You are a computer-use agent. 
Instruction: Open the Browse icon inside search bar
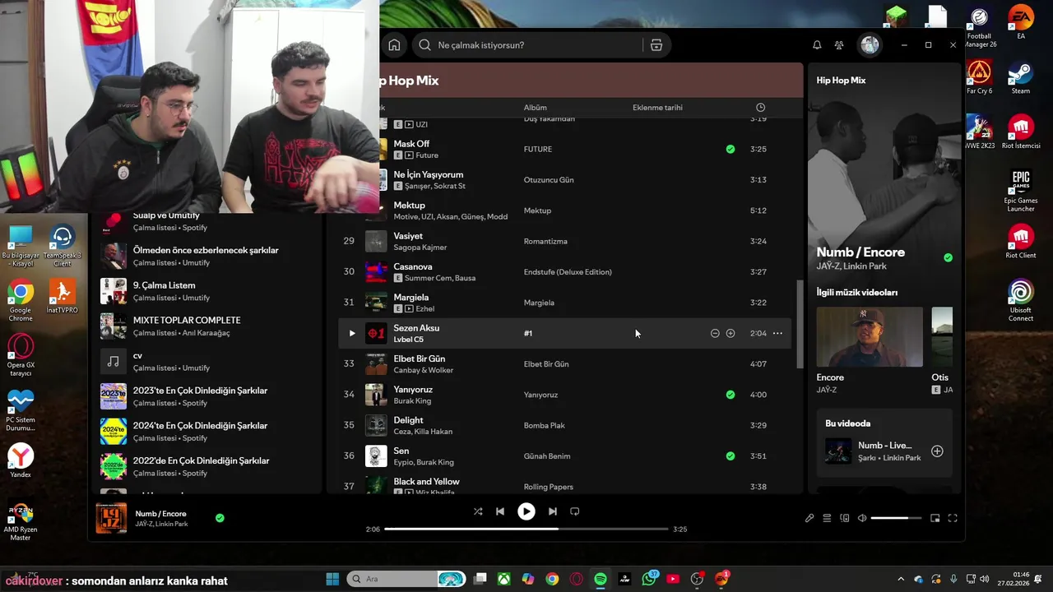656,45
